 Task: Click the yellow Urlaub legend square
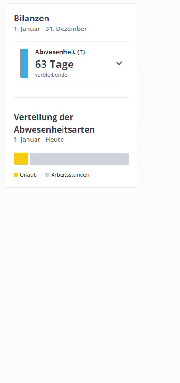coord(16,175)
